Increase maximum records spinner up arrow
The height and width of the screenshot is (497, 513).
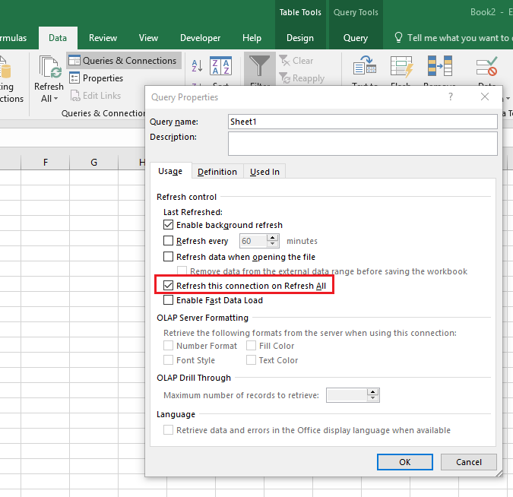(372, 392)
